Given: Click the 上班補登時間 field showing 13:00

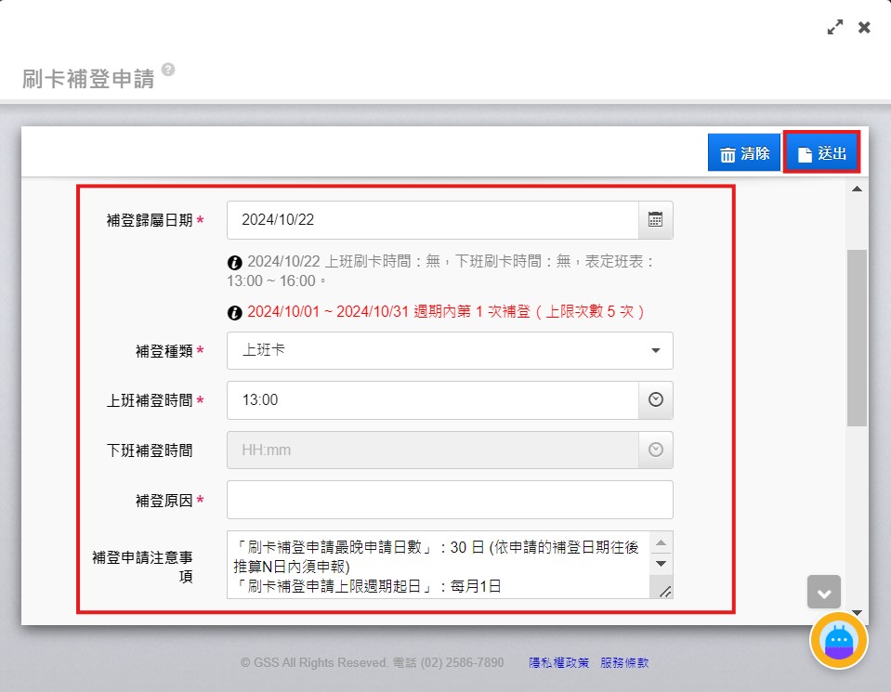Looking at the screenshot, I should [432, 400].
